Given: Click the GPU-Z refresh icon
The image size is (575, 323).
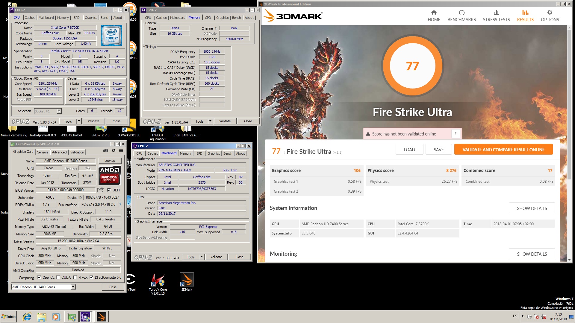Looking at the screenshot, I should tap(114, 150).
